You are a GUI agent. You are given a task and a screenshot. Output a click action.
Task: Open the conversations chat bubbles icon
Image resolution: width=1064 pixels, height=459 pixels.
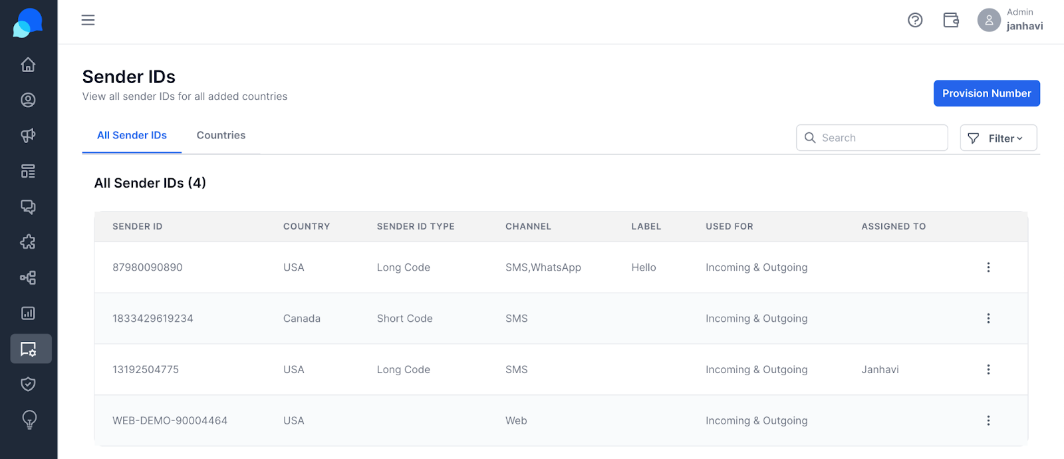pyautogui.click(x=28, y=207)
